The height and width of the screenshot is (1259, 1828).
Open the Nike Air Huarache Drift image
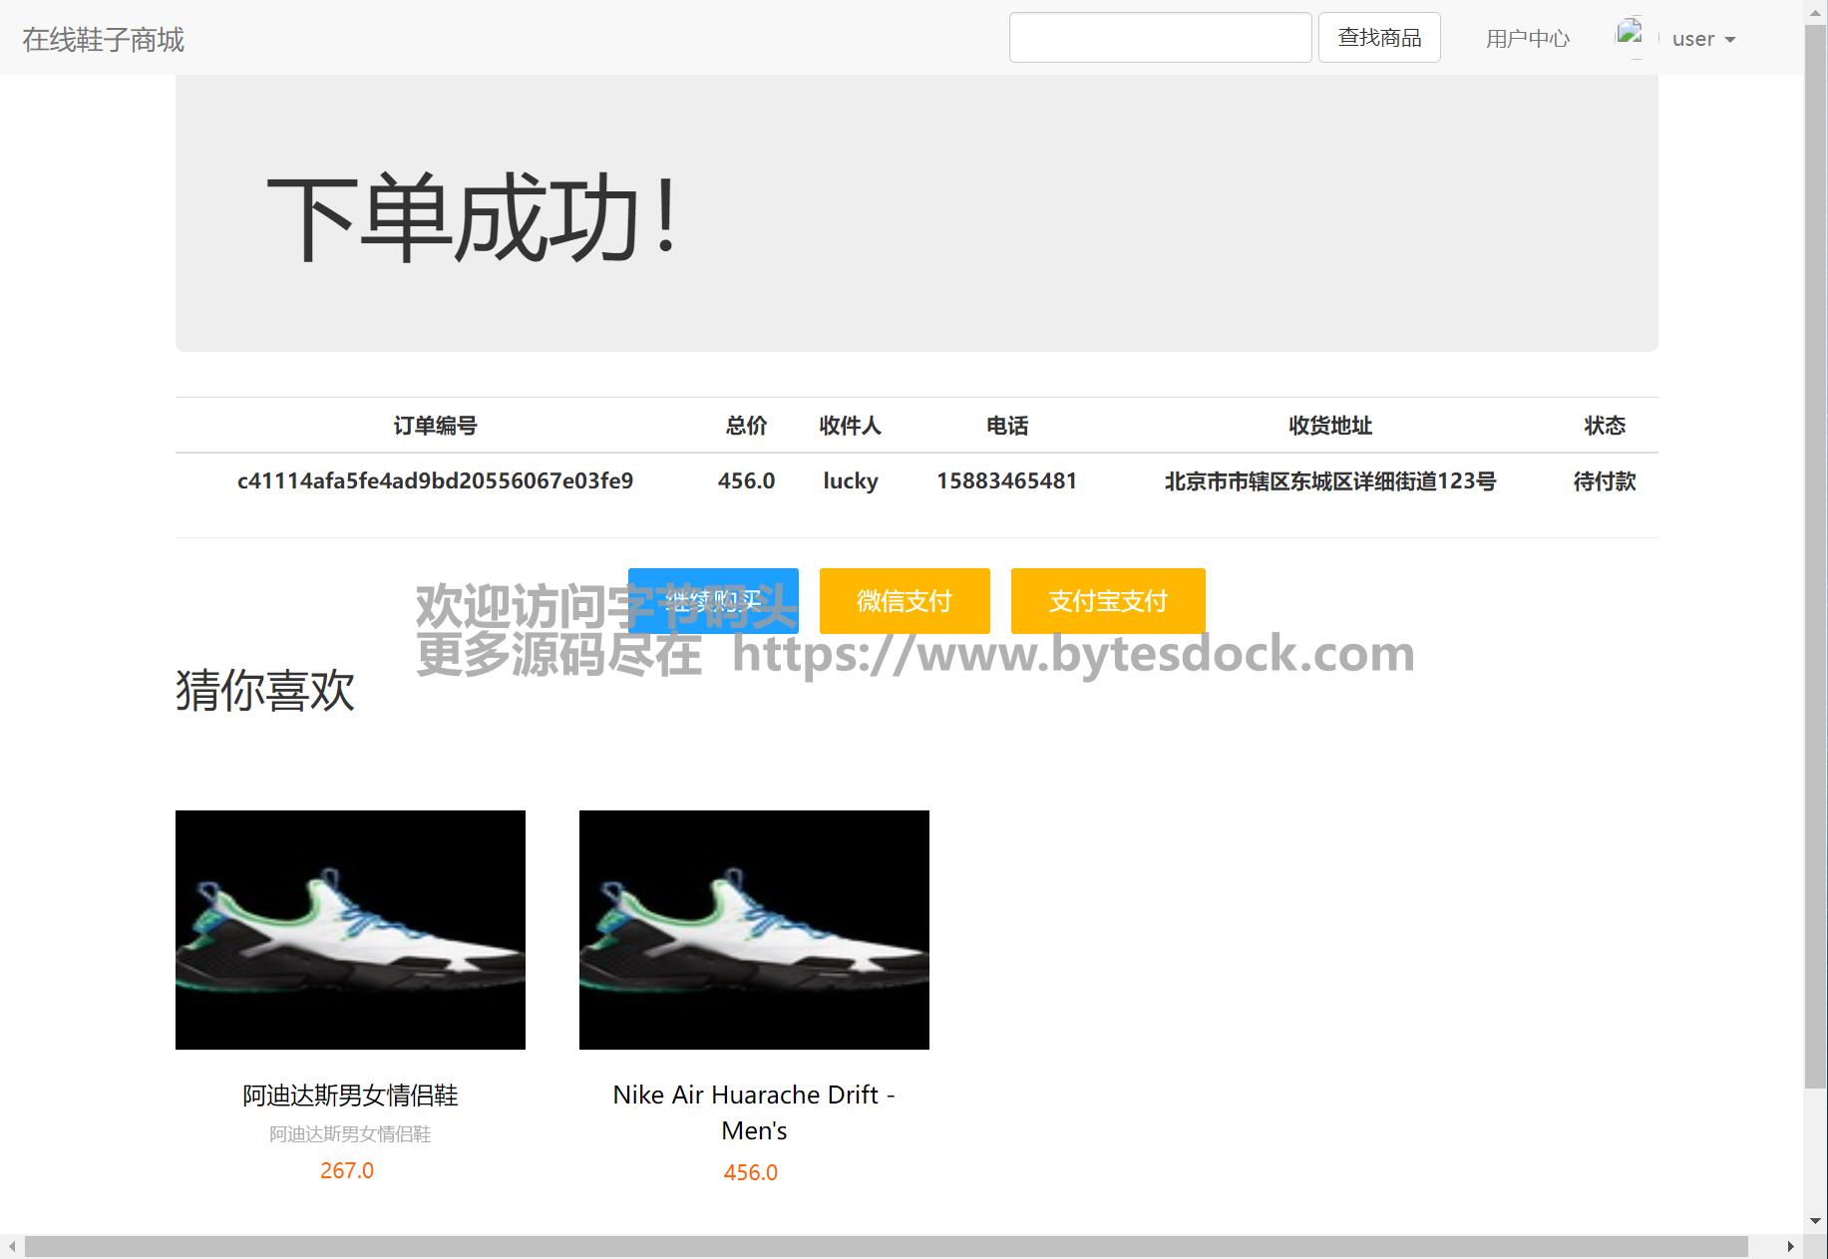[754, 929]
